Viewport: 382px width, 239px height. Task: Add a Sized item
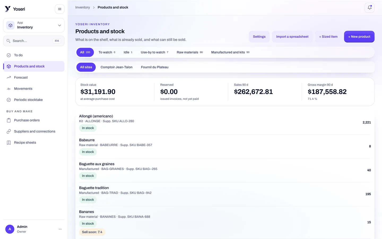[328, 37]
